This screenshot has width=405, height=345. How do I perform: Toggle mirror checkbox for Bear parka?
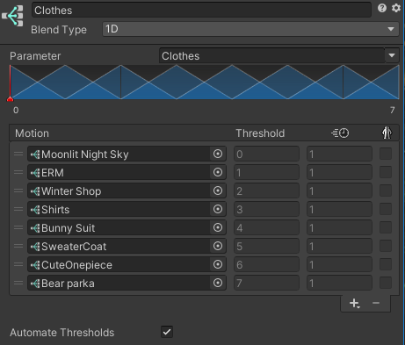pos(386,283)
